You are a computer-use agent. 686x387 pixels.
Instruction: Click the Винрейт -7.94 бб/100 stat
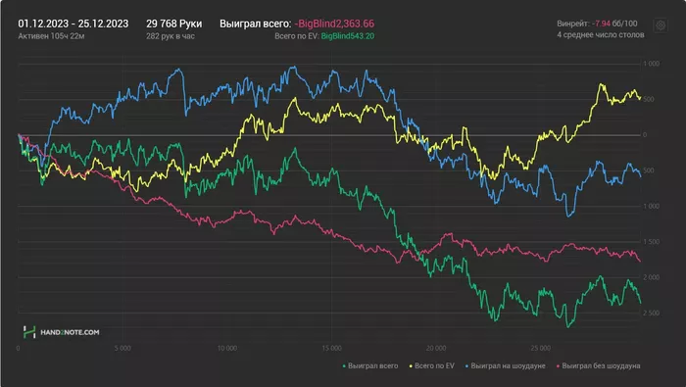tap(597, 24)
